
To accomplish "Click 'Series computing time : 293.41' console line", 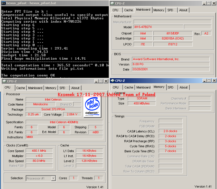I will coord(35,48).
